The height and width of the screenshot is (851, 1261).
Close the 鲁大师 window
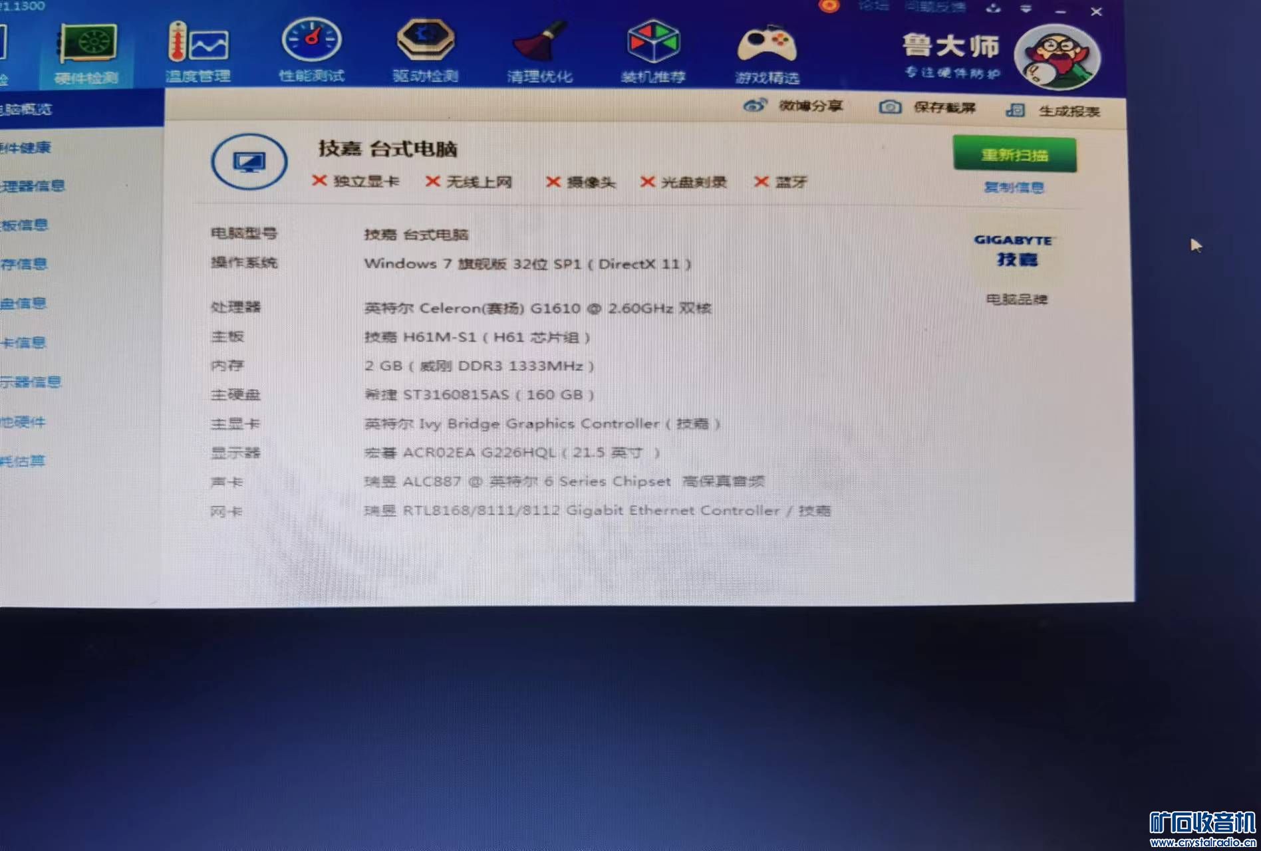(x=1096, y=11)
